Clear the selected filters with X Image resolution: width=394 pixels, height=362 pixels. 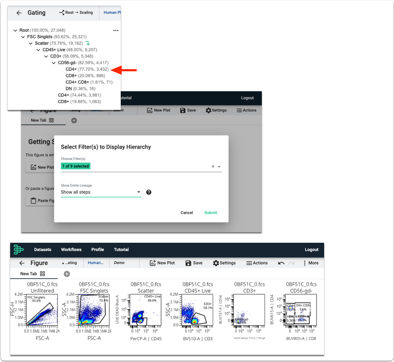point(213,166)
